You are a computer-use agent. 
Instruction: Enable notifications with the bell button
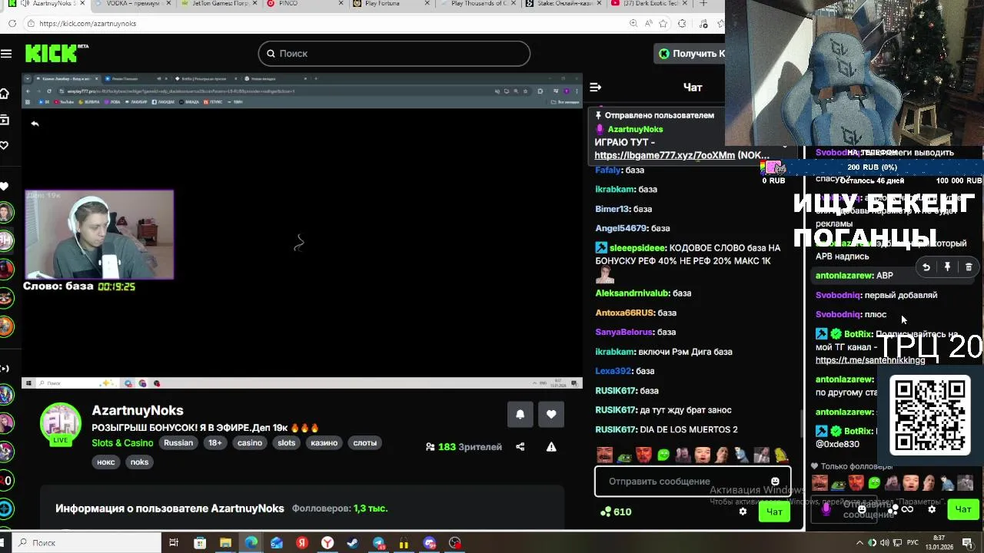click(x=520, y=415)
